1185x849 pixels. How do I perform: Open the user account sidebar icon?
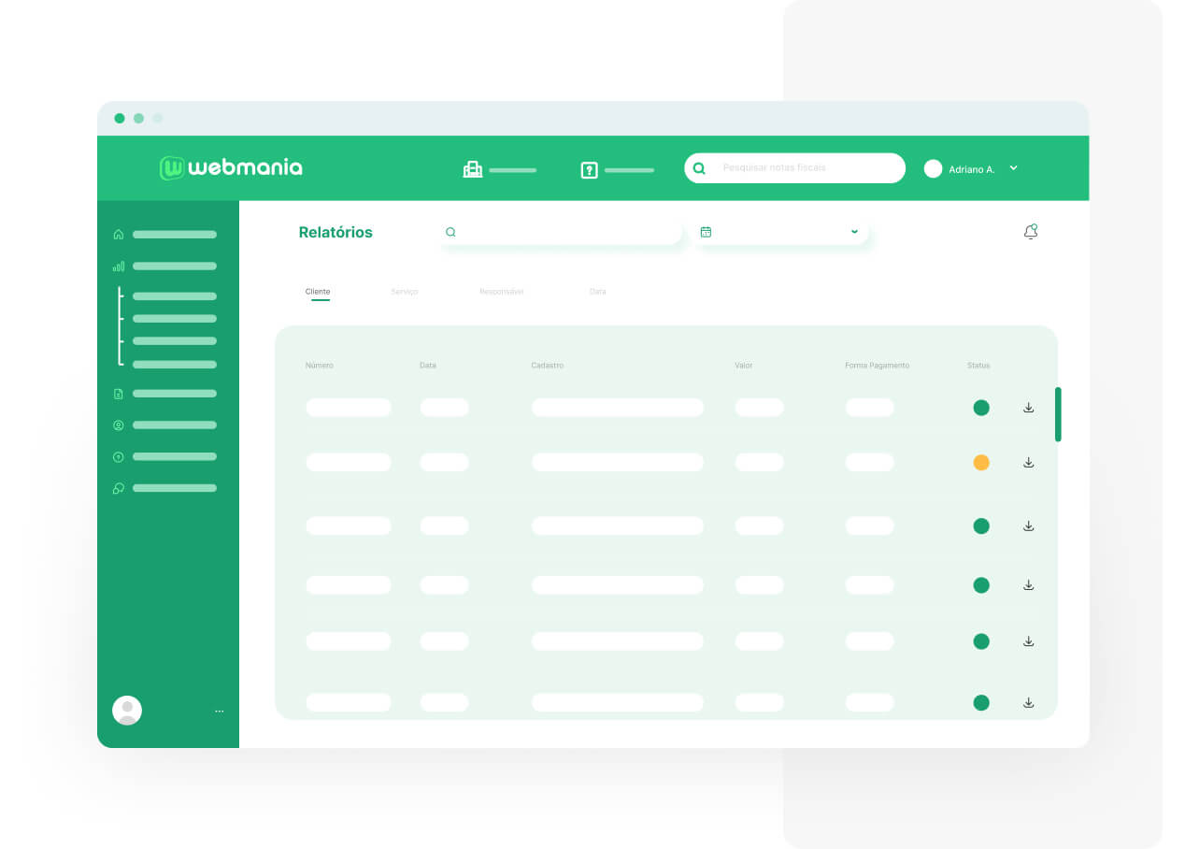pos(118,425)
